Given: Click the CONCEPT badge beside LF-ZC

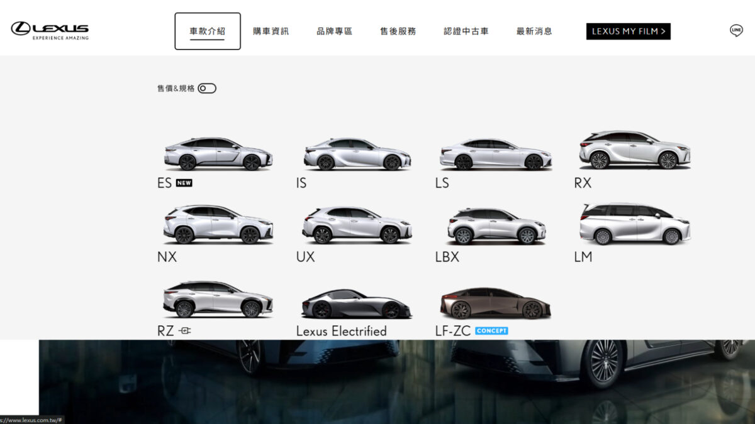Looking at the screenshot, I should click(x=491, y=331).
